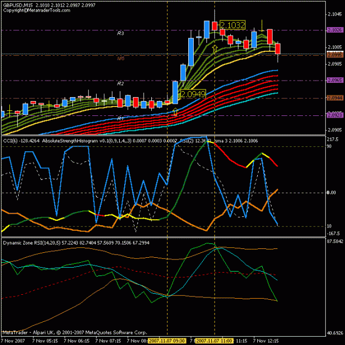
Task: Click the purple 2.0965 price tag
Action: tap(335, 80)
